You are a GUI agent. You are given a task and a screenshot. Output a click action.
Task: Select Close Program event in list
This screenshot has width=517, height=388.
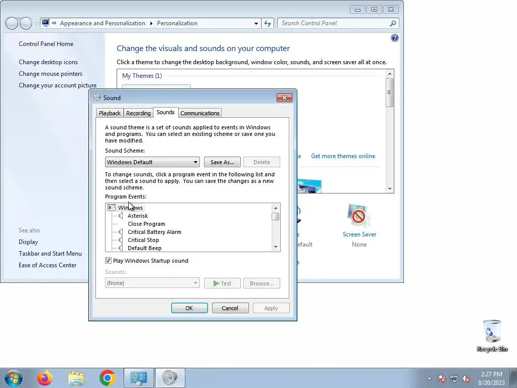[x=146, y=224]
